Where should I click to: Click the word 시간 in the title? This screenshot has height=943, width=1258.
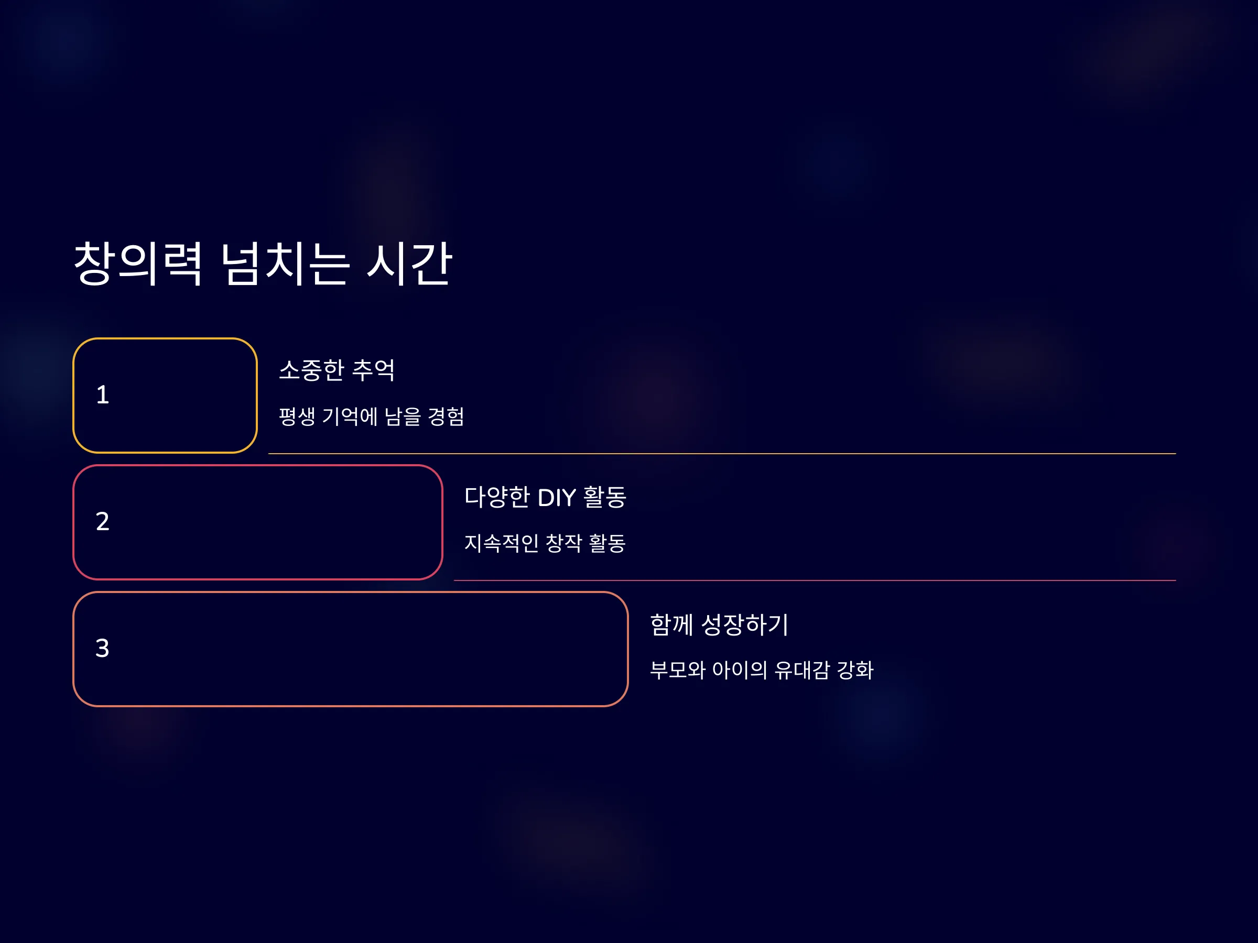pyautogui.click(x=409, y=263)
